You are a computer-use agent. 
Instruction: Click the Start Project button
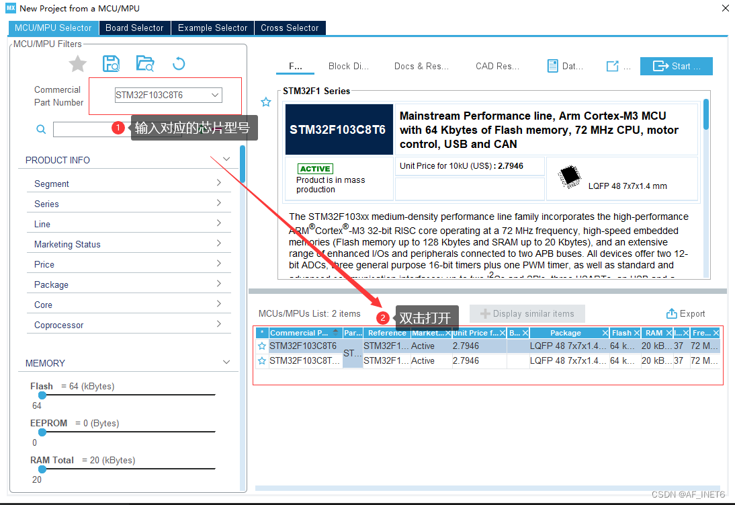[x=677, y=66]
